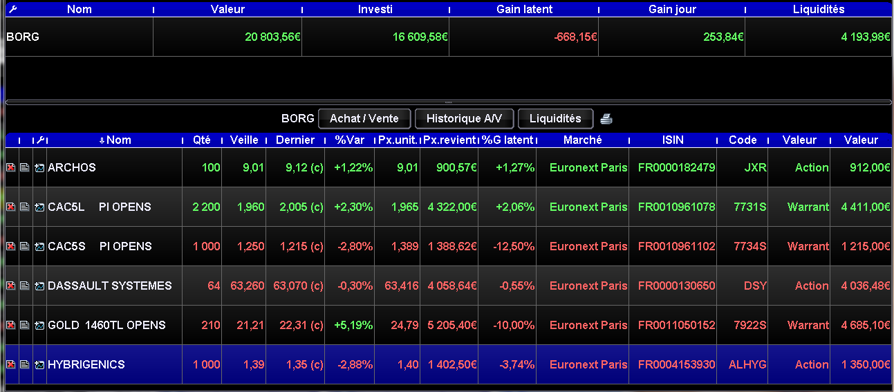Open the chart icon on CAC5L row

point(39,207)
